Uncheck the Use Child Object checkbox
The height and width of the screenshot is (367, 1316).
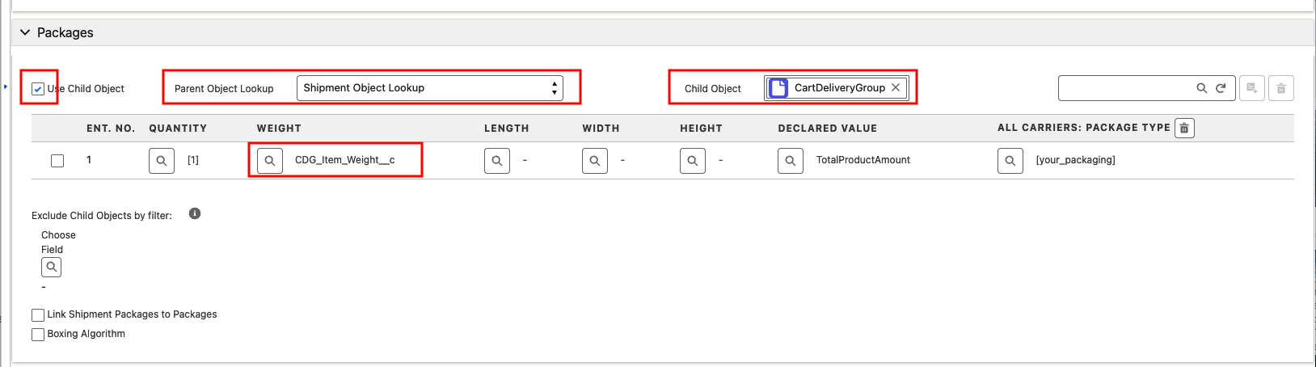click(38, 89)
